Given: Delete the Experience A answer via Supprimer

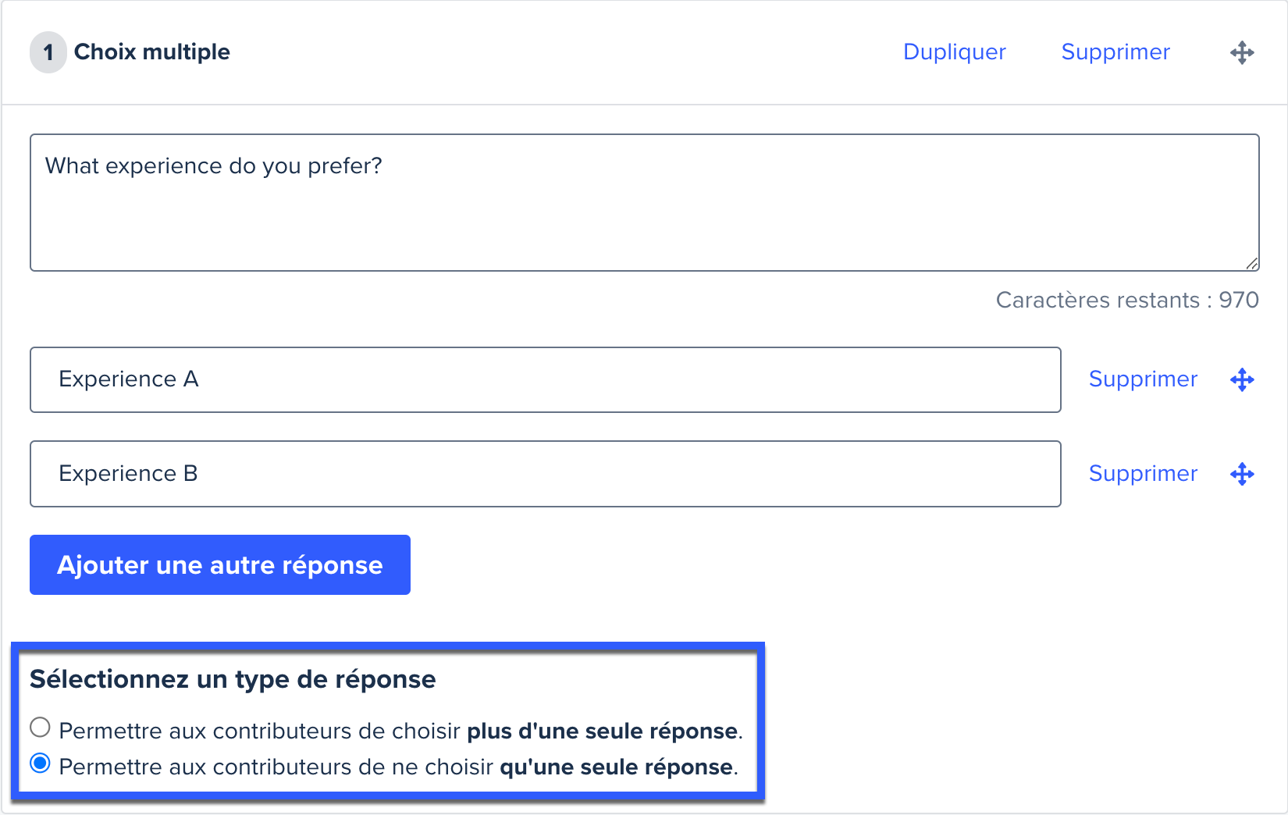Looking at the screenshot, I should pyautogui.click(x=1143, y=379).
